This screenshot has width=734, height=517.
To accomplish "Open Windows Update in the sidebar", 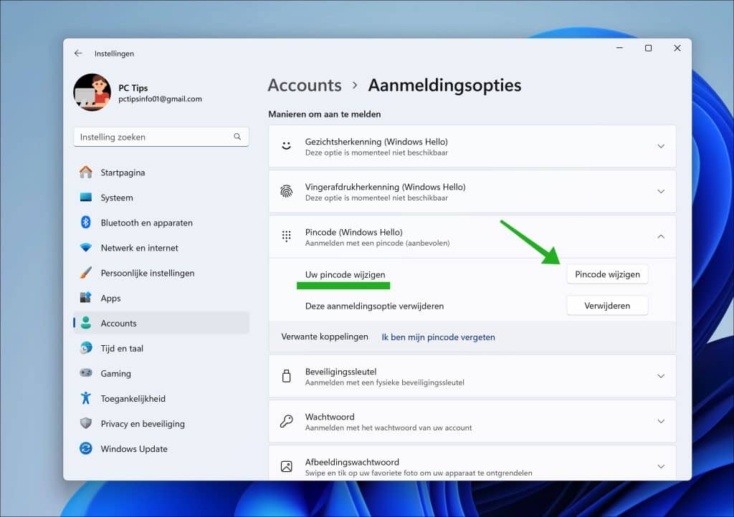I will pos(161,449).
